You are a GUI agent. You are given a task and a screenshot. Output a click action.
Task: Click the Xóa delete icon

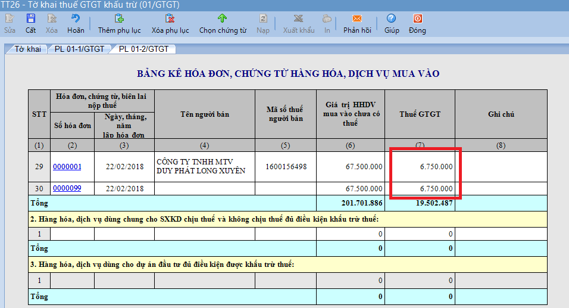click(52, 19)
